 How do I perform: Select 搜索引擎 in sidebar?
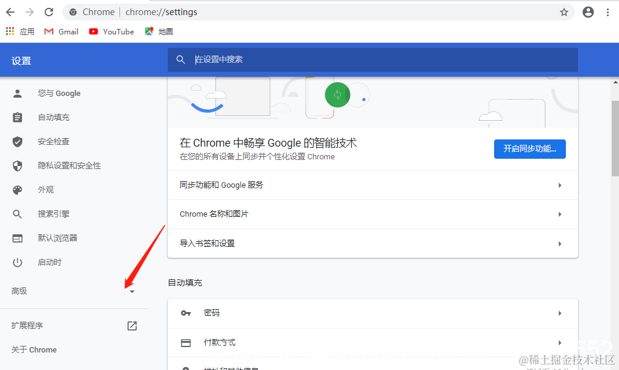point(54,214)
